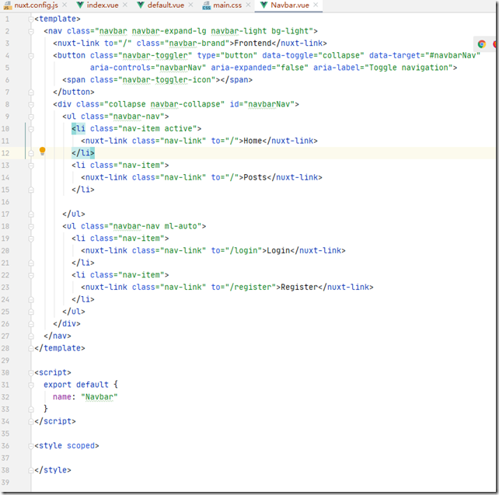Click the export default keyword
Screen dimensions: 499x495
(76, 385)
